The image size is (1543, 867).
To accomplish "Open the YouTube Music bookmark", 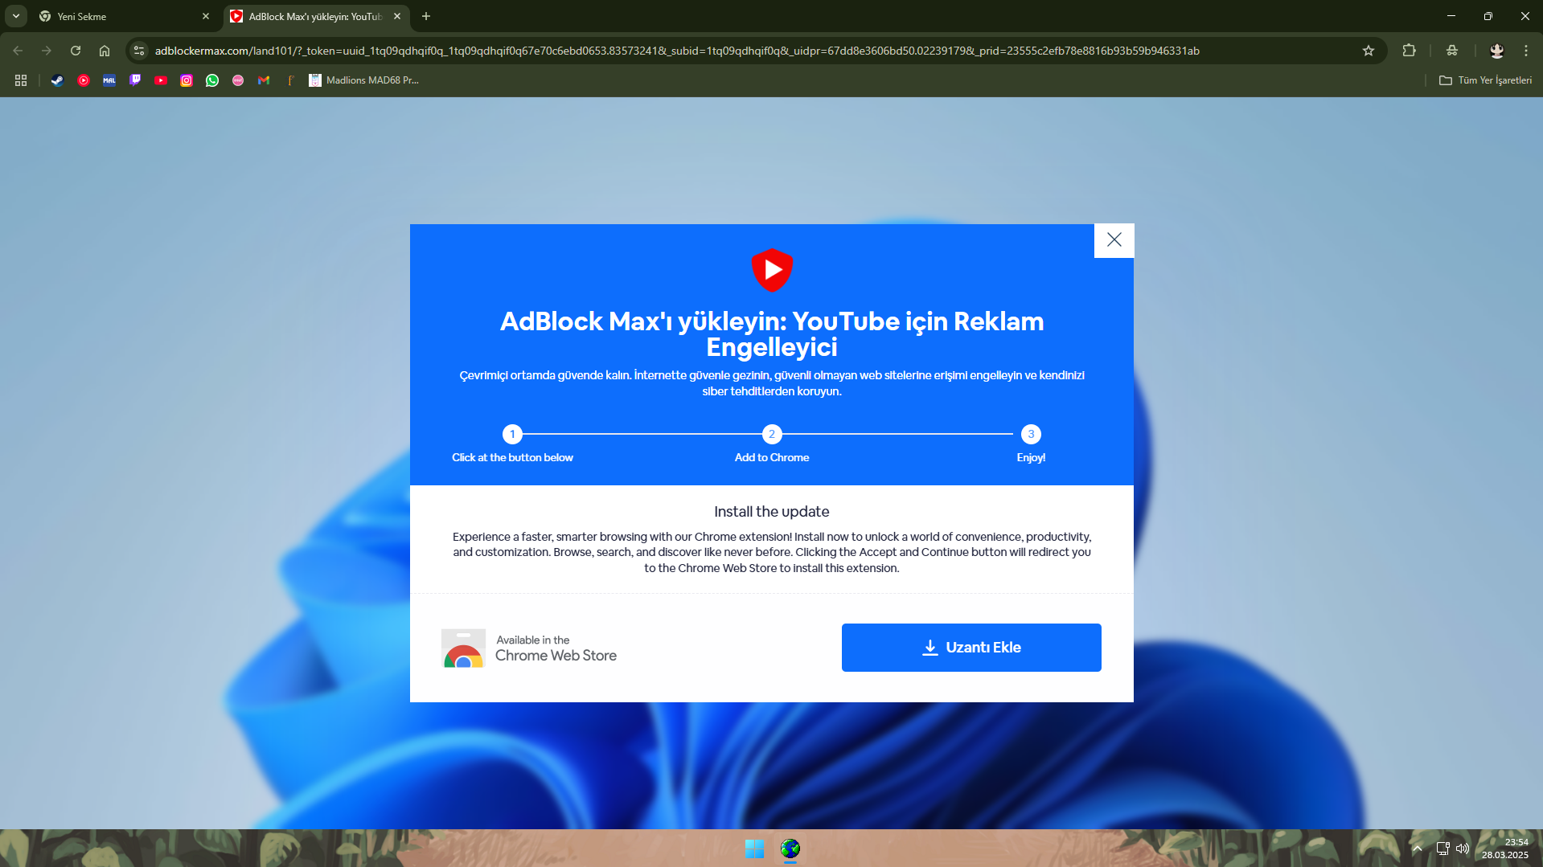I will (84, 80).
